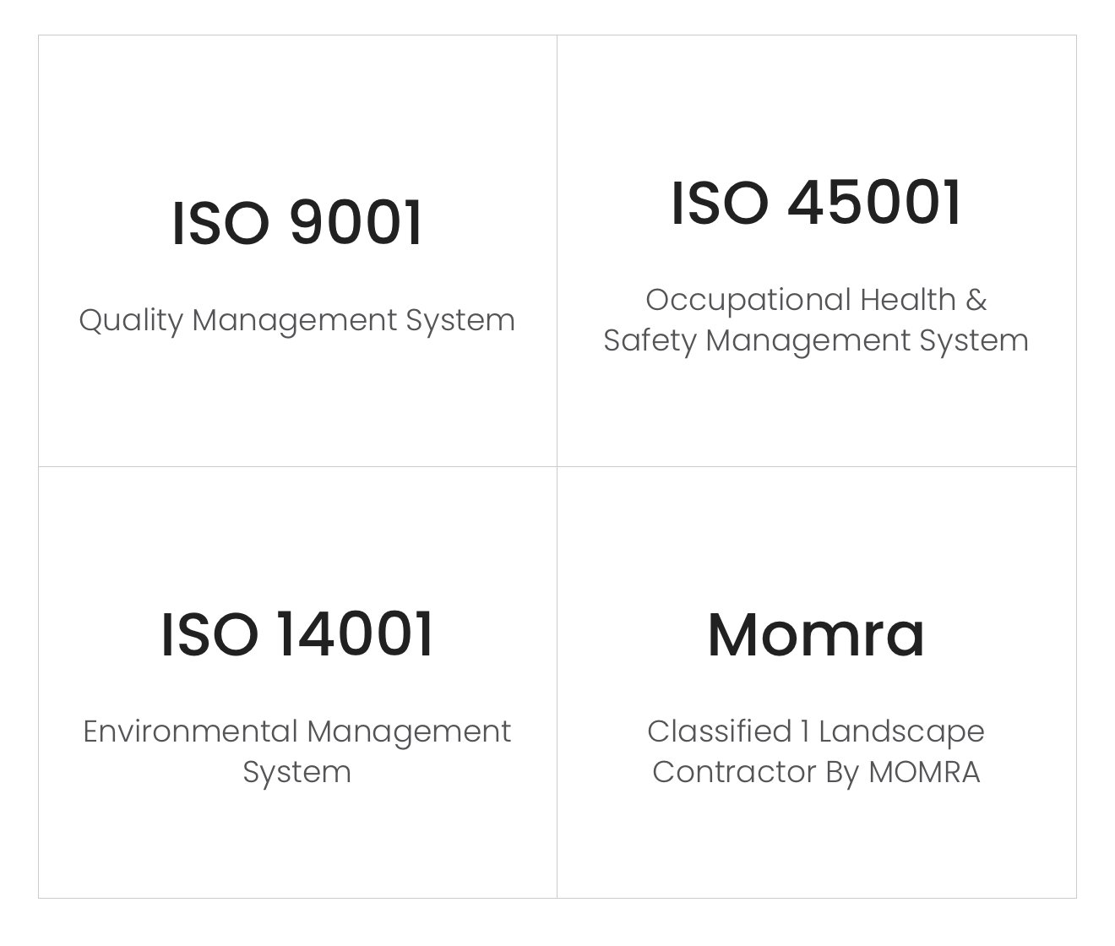The height and width of the screenshot is (946, 1115).
Task: Click the number 45001 in heading
Action: (875, 203)
